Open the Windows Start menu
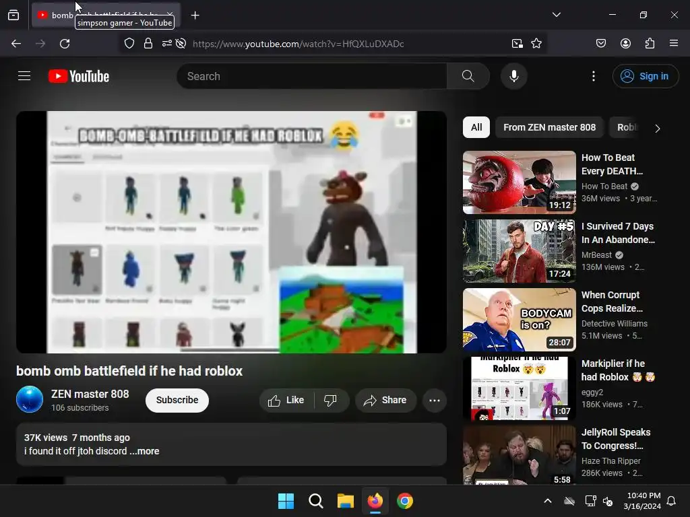690x517 pixels. 286,501
